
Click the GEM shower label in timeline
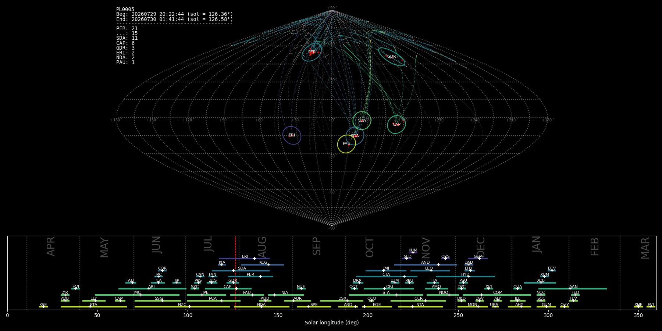click(478, 257)
